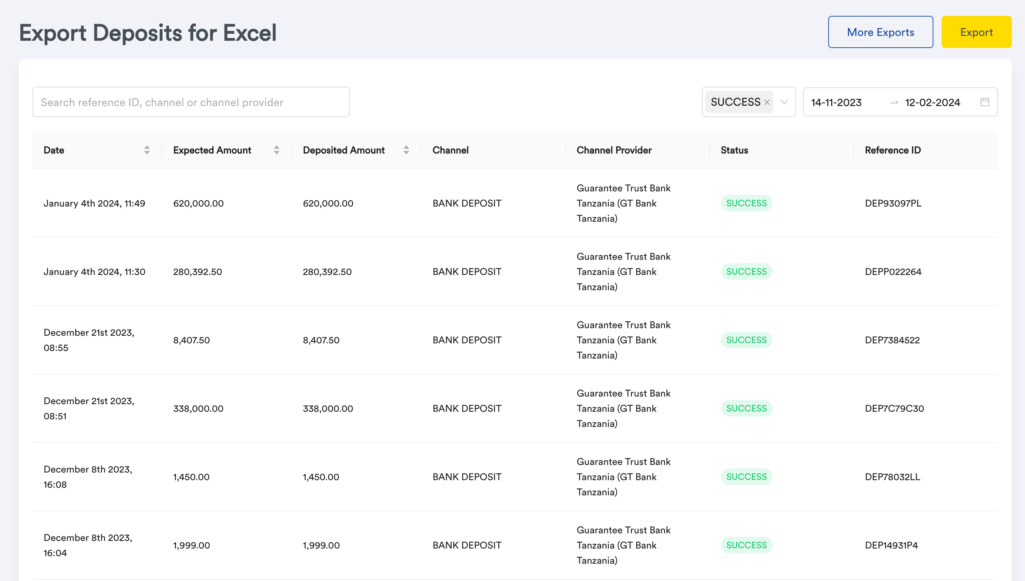The height and width of the screenshot is (581, 1025).
Task: Sort by Expected Amount column arrows
Action: coord(276,150)
